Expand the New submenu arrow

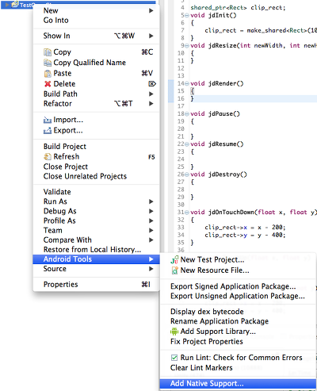coord(151,10)
